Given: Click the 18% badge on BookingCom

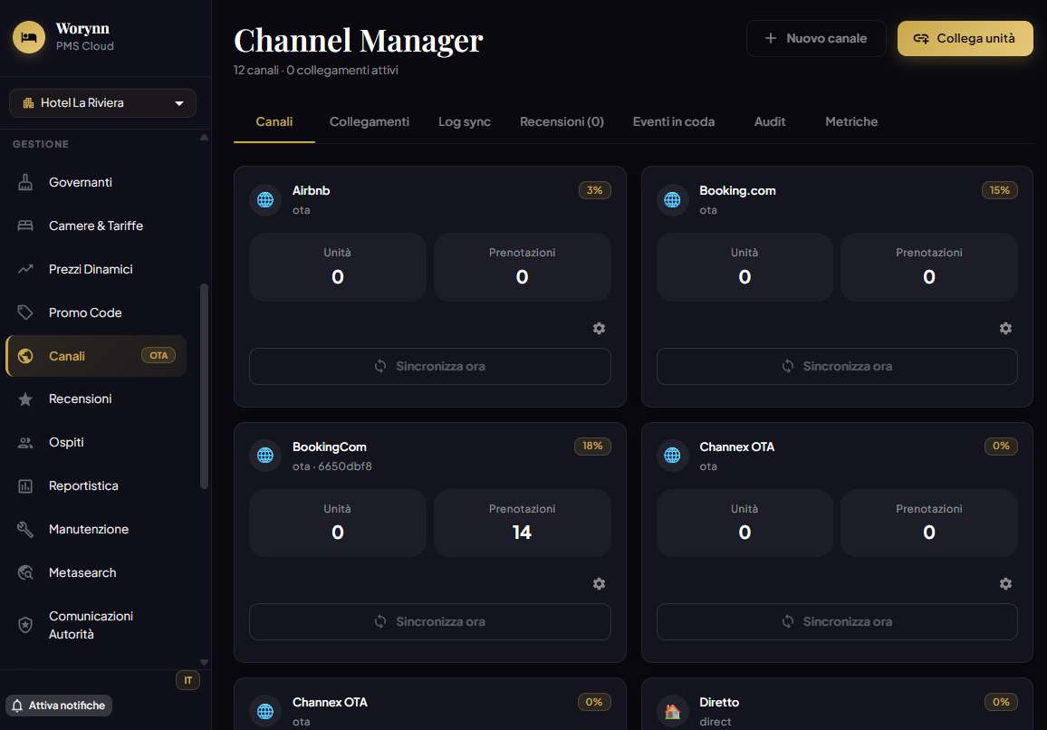Looking at the screenshot, I should pyautogui.click(x=592, y=447).
